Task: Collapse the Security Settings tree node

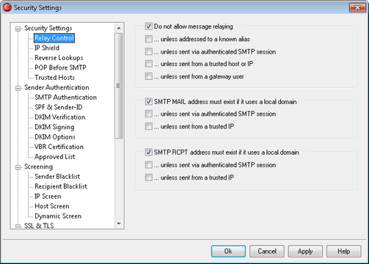Action: pos(18,29)
